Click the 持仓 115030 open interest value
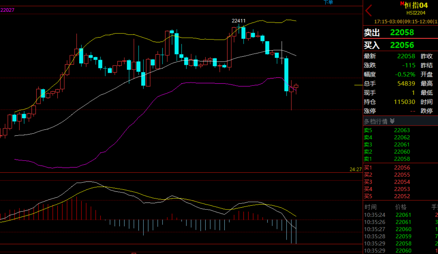 [405, 102]
